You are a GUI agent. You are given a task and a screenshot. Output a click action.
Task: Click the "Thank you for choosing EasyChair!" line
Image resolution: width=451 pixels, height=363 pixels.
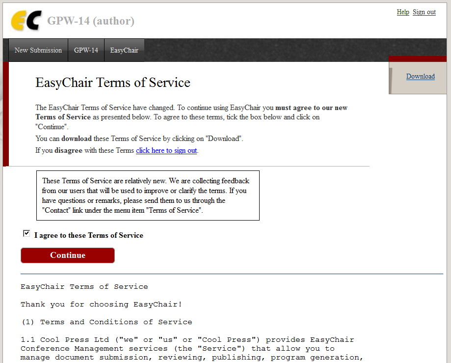pyautogui.click(x=101, y=305)
